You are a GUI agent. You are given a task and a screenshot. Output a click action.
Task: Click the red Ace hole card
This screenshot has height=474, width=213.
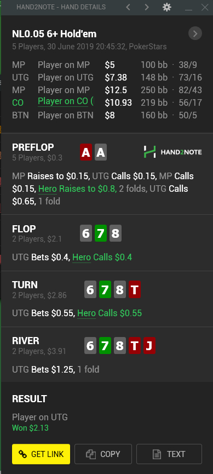pyautogui.click(x=86, y=152)
